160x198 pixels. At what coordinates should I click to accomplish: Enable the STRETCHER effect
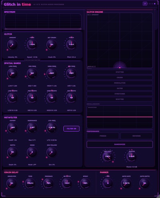pos(120,94)
